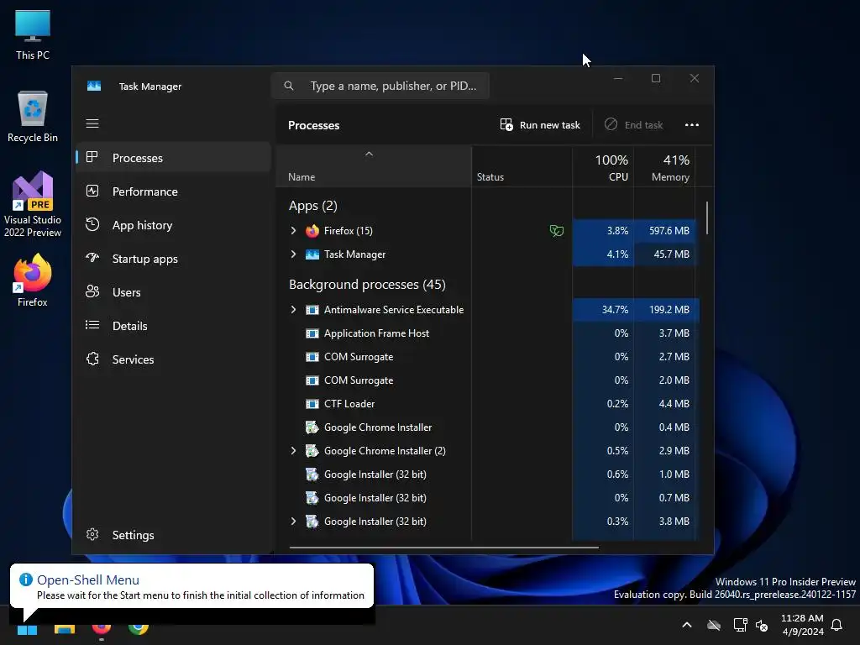The image size is (860, 645).
Task: Click the CTF Loader process icon
Action: pos(312,404)
